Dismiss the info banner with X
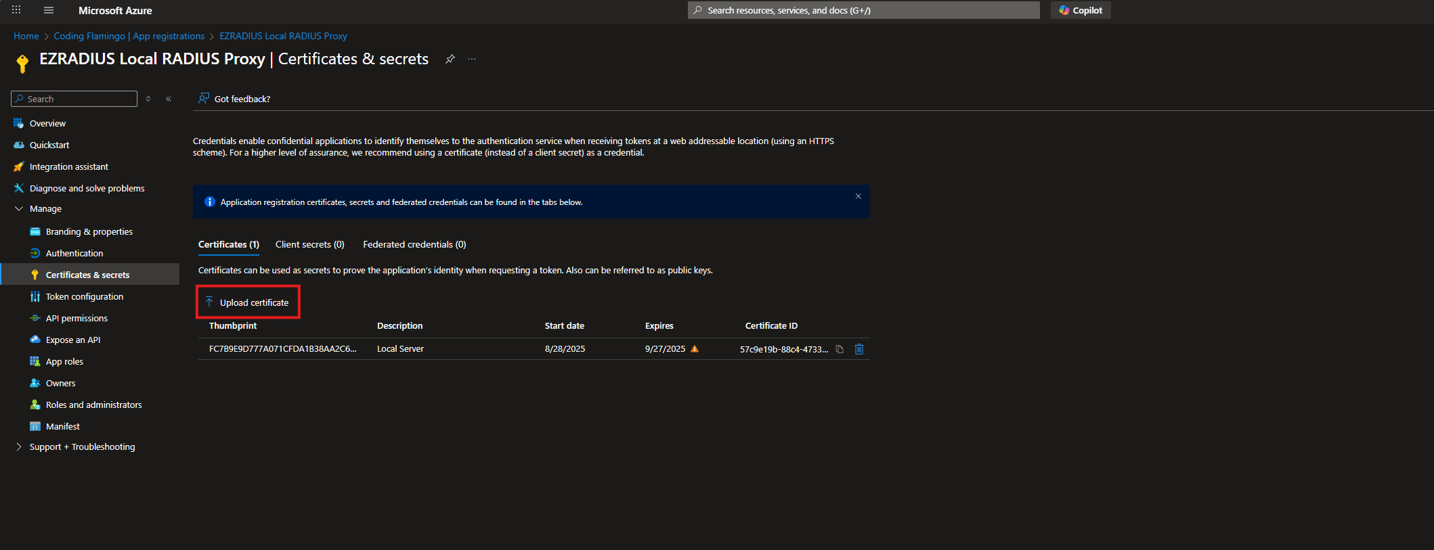The width and height of the screenshot is (1434, 550). 859,196
